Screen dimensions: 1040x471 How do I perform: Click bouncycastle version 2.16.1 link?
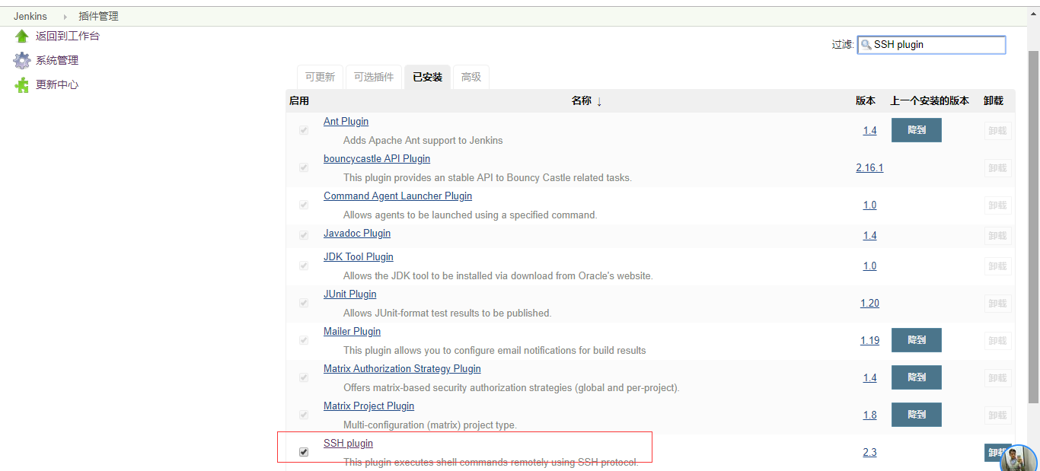click(869, 168)
